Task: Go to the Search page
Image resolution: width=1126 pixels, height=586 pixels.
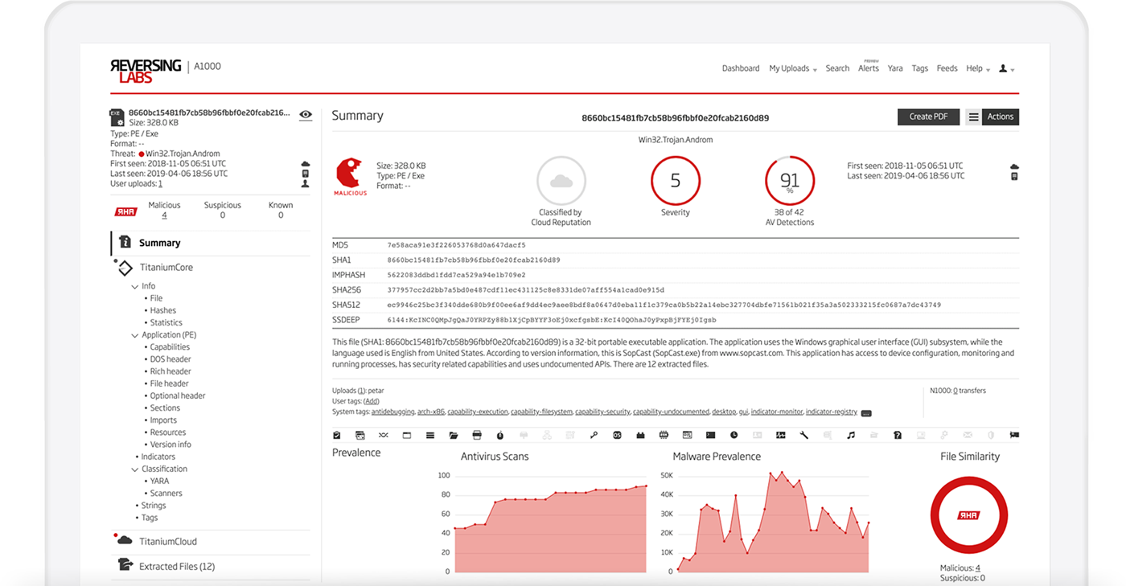Action: pyautogui.click(x=837, y=69)
